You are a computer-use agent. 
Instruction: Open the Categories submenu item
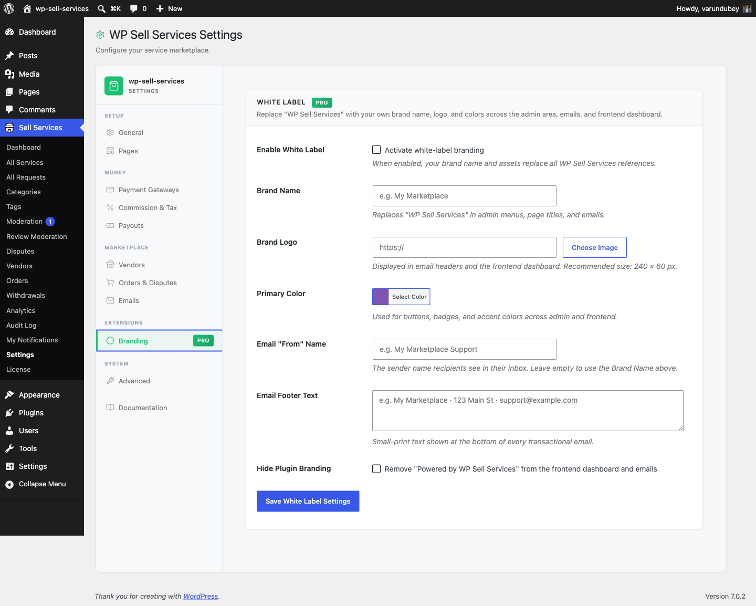tap(24, 192)
